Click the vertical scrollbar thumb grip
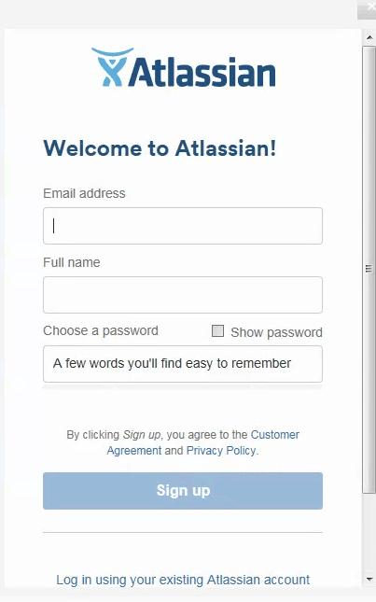 tap(369, 269)
